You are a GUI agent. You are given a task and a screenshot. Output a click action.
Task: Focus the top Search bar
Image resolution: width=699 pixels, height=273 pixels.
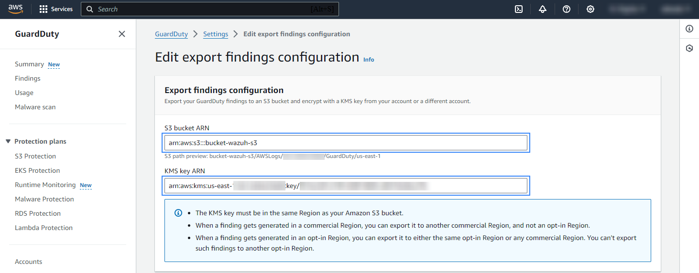coord(209,9)
